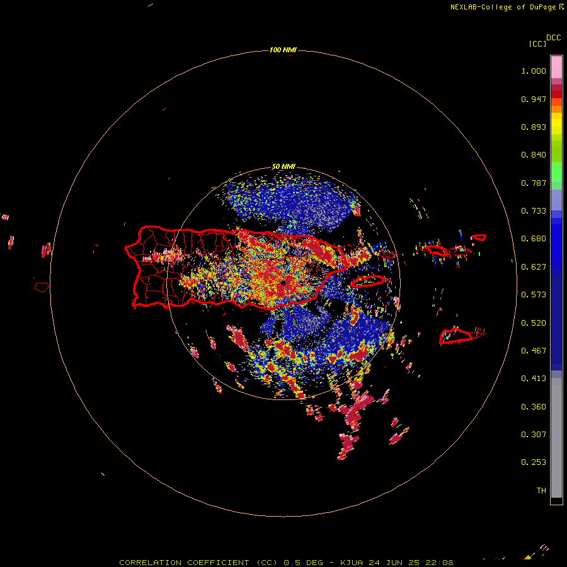
Task: Select the 0.893 scale value
Action: pyautogui.click(x=534, y=127)
